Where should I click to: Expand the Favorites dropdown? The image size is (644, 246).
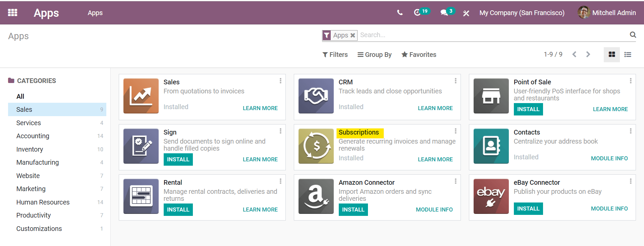coord(419,55)
